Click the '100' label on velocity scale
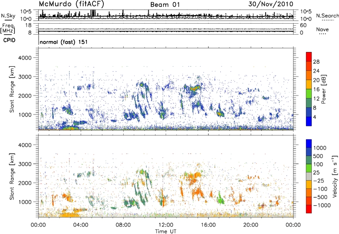The width and height of the screenshot is (339, 234). 318,164
